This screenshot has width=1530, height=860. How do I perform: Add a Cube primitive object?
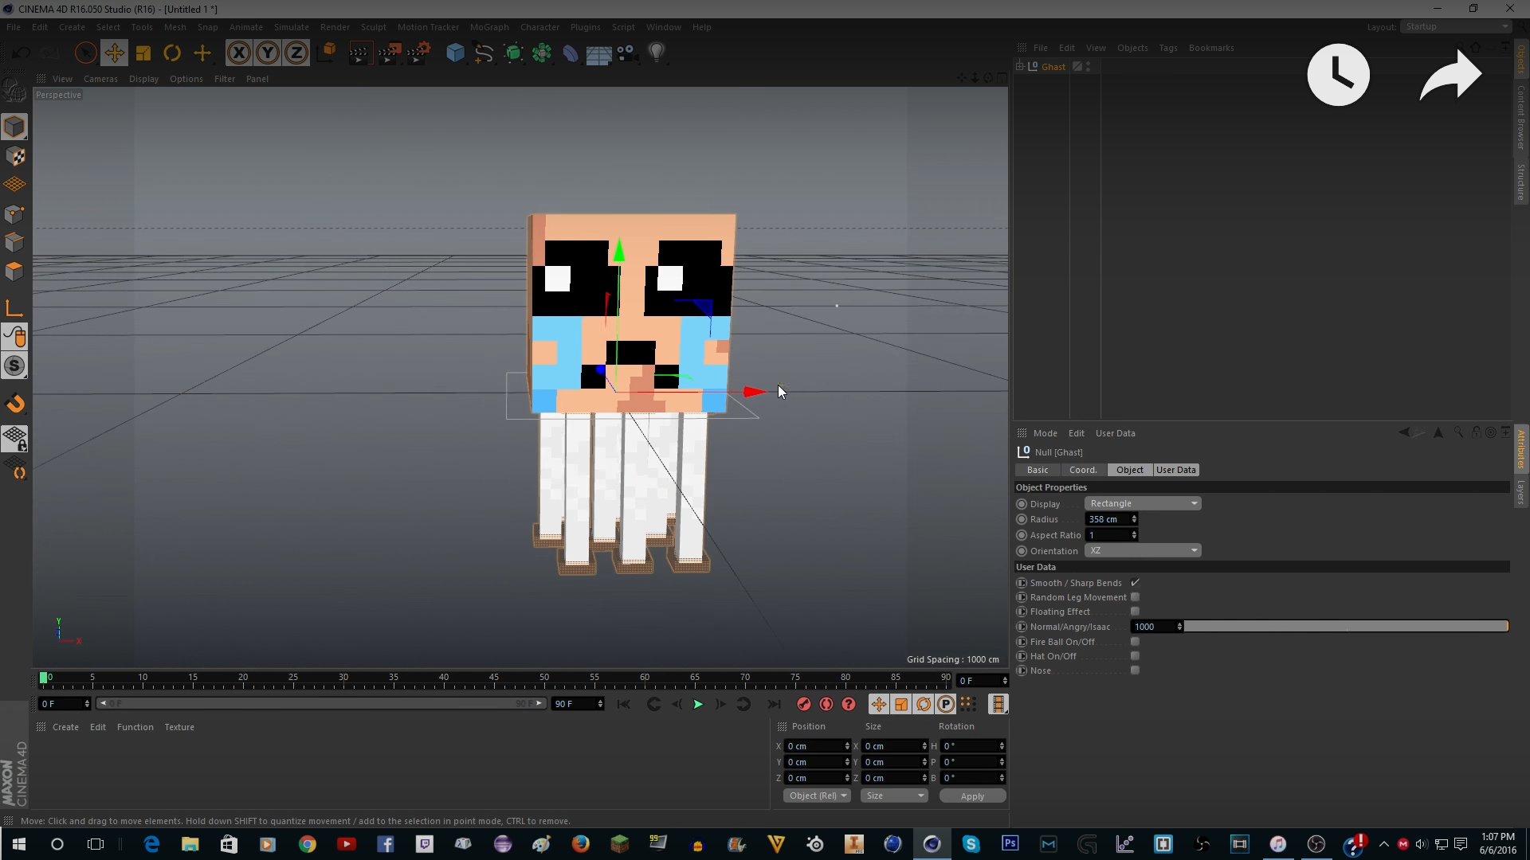pyautogui.click(x=455, y=53)
